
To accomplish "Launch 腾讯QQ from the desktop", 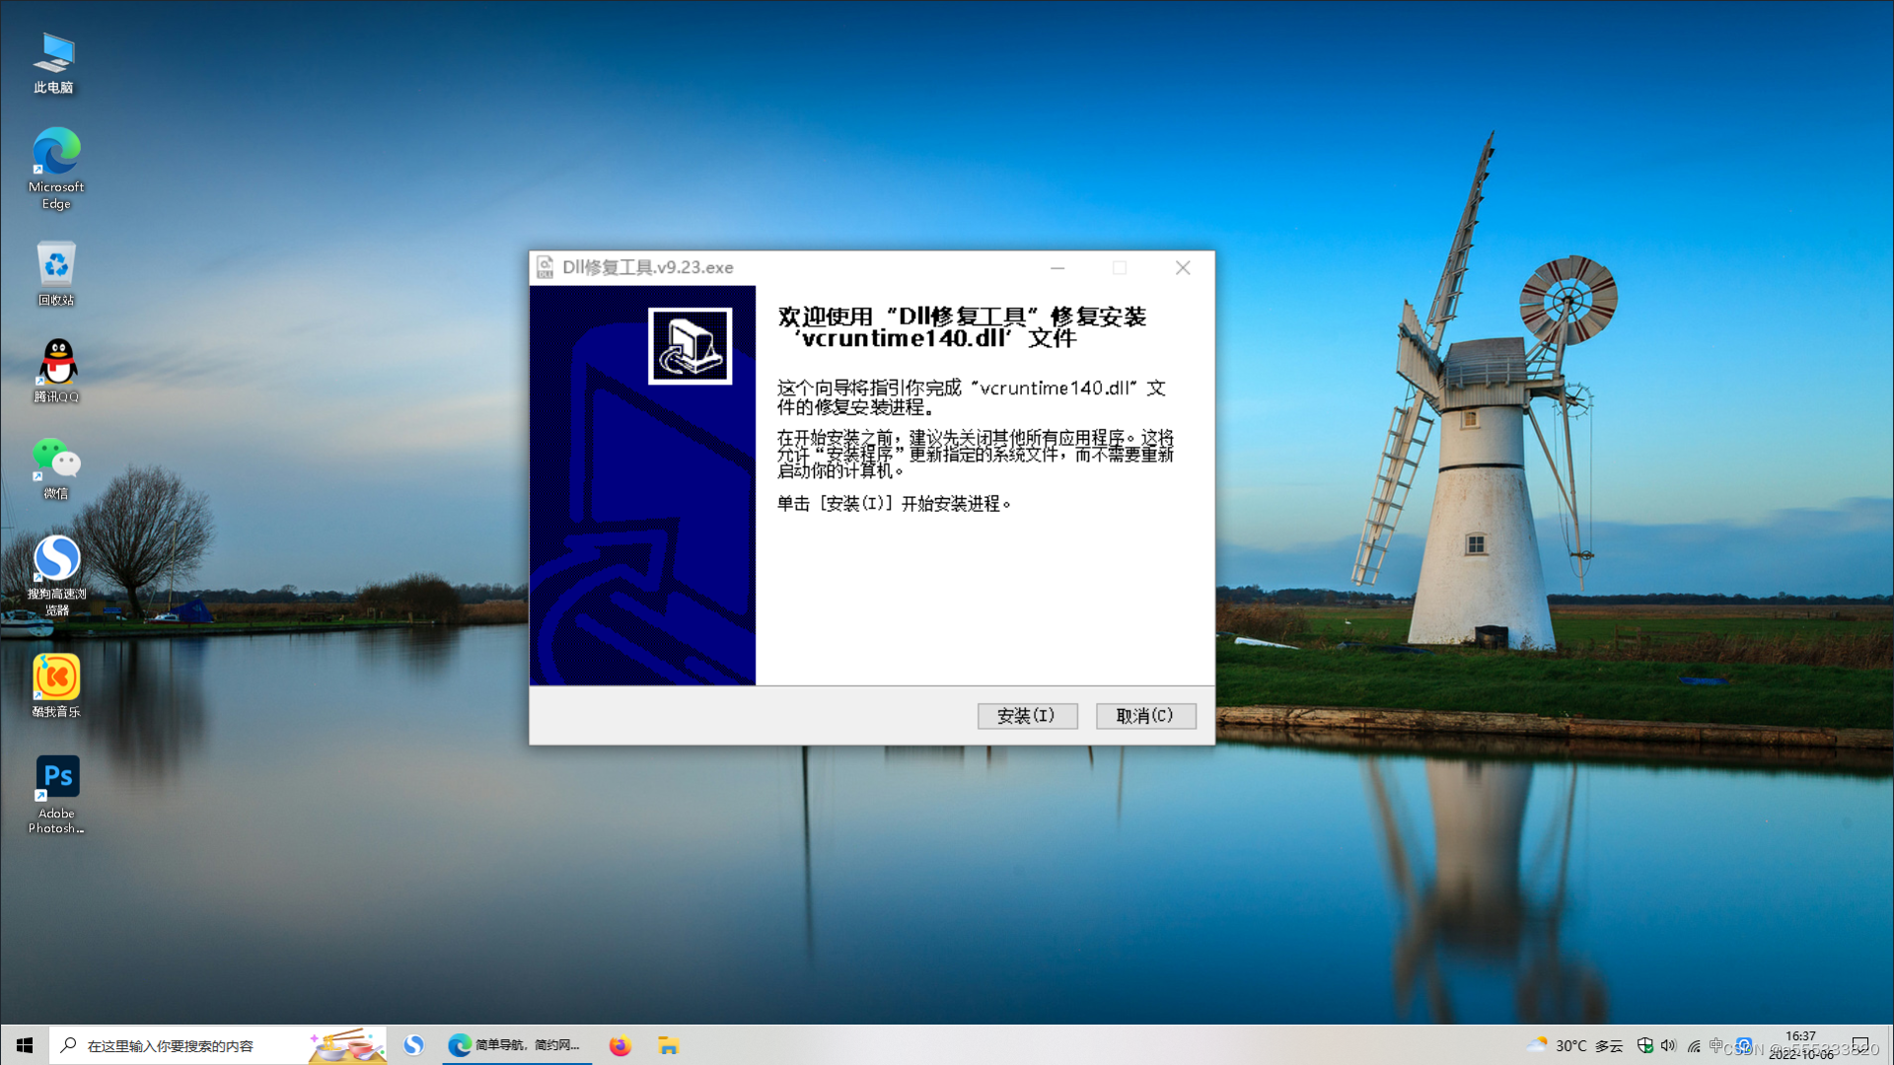I will (56, 370).
